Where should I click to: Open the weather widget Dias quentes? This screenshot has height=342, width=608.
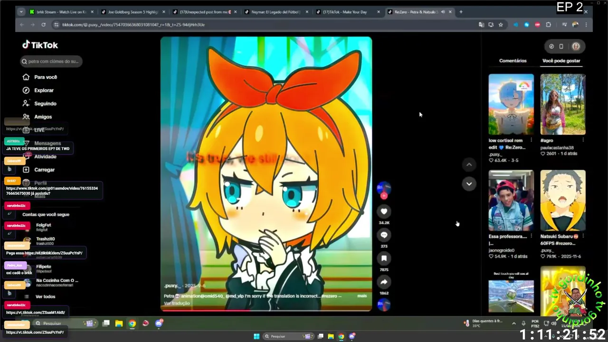[x=483, y=323]
